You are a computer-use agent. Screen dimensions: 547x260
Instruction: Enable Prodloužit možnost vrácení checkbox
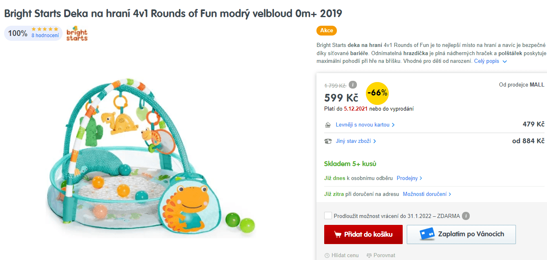click(328, 216)
